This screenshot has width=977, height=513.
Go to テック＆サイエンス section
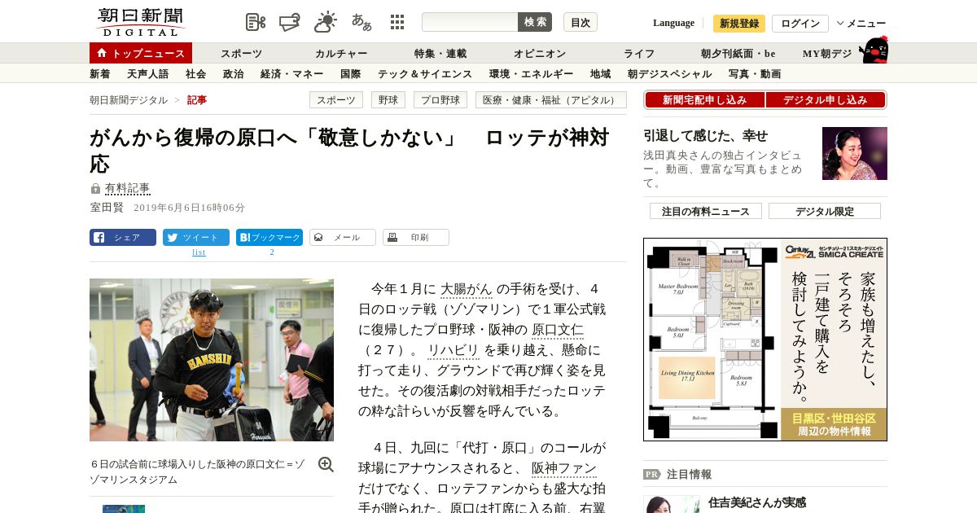(425, 74)
